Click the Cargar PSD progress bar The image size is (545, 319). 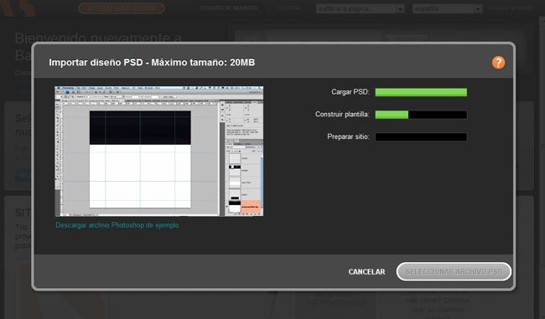tap(421, 92)
